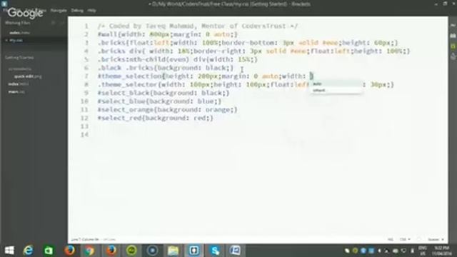Open the Debug menu
This screenshot has width=457, height=257.
pos(77,11)
